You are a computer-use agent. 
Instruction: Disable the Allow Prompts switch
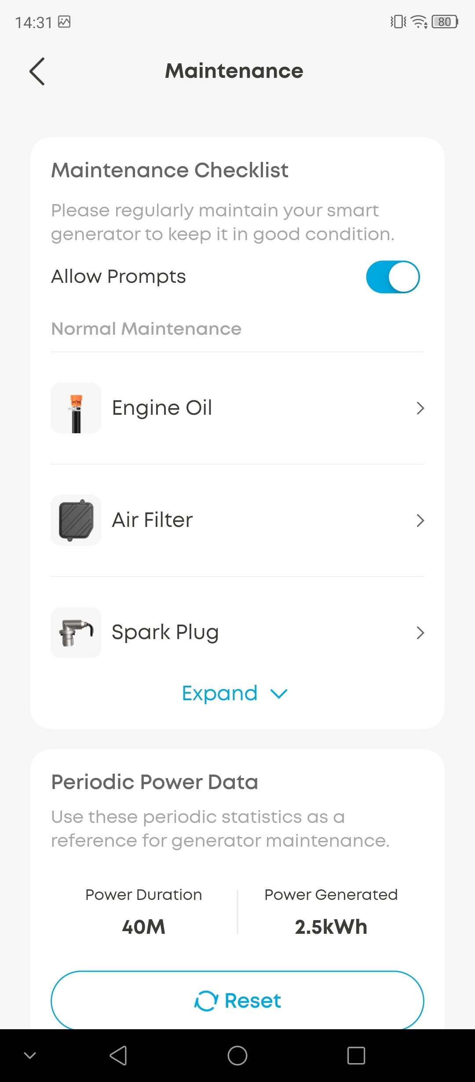point(393,277)
